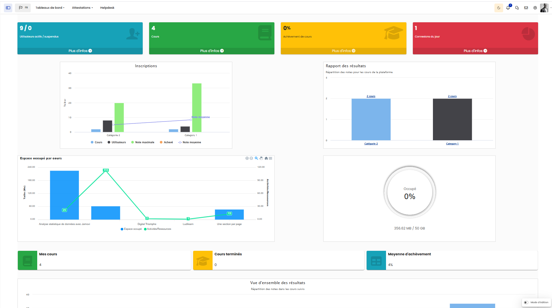Open the notifications bell
The height and width of the screenshot is (308, 552).
click(x=508, y=8)
